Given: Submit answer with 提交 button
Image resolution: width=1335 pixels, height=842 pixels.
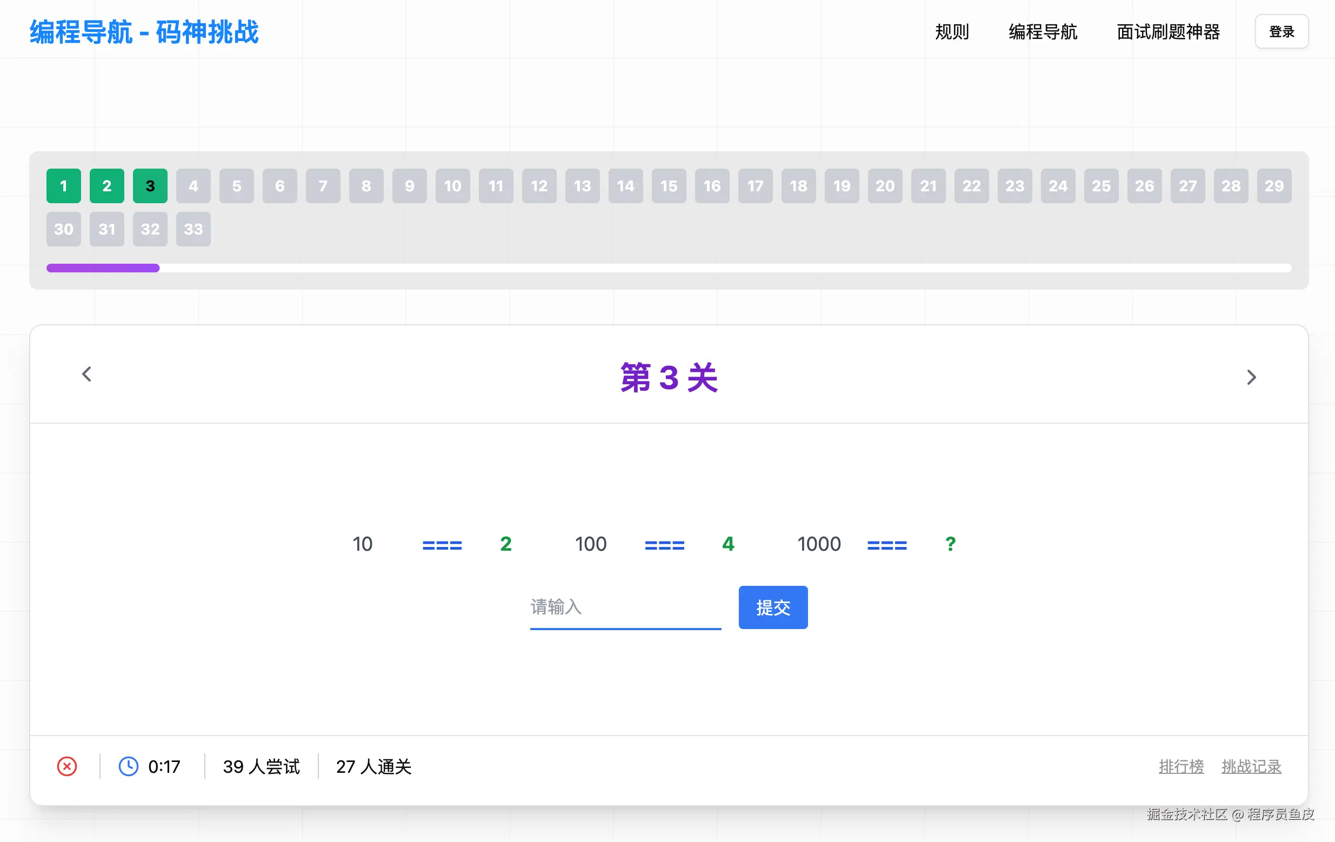Looking at the screenshot, I should (x=773, y=607).
